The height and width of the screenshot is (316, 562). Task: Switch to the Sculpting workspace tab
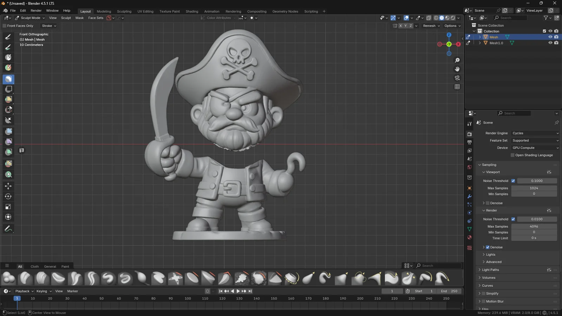point(124,12)
